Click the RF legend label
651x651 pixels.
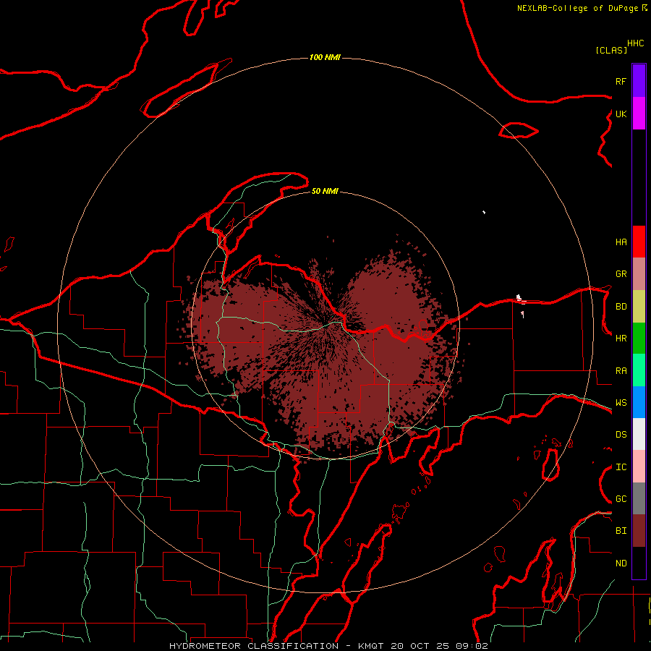[x=621, y=81]
